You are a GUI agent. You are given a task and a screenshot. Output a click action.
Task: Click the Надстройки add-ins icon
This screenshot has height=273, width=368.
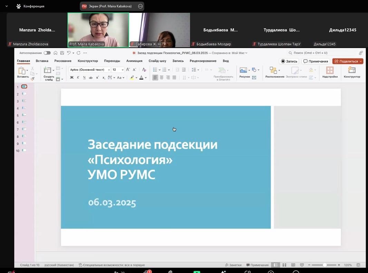point(330,70)
